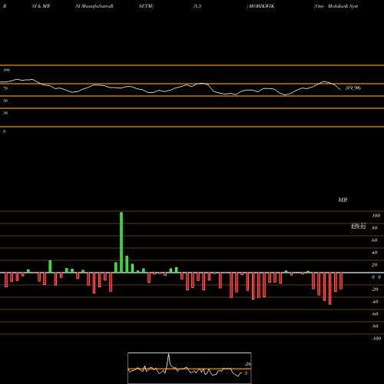Click the -20 label on right MR axis

[x=375, y=290]
